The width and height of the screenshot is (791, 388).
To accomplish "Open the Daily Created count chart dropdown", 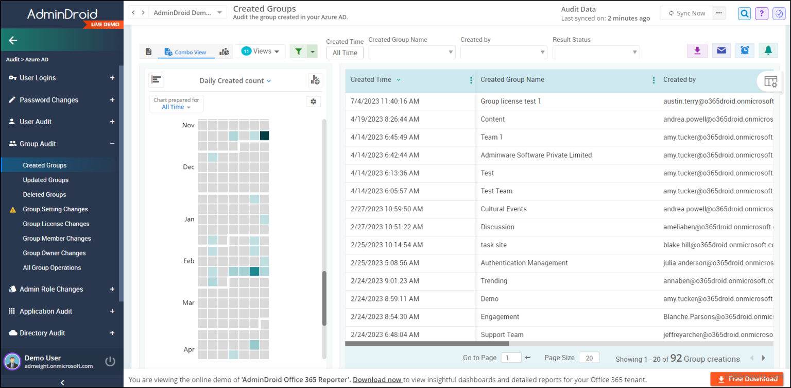I will coord(235,80).
